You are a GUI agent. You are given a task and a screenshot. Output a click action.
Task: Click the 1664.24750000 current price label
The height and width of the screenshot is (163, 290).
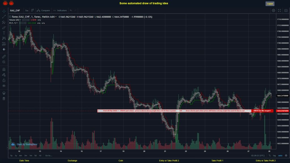pos(282,96)
